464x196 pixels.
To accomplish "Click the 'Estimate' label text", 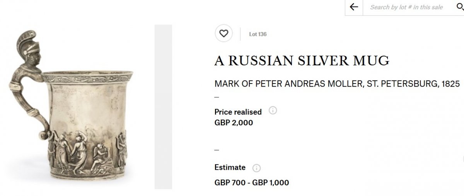I will [x=230, y=167].
